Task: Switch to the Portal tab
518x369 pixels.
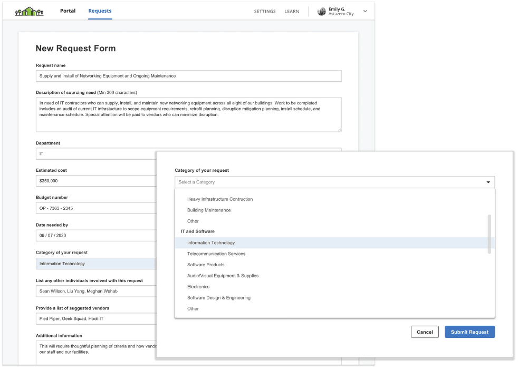Action: click(x=68, y=11)
